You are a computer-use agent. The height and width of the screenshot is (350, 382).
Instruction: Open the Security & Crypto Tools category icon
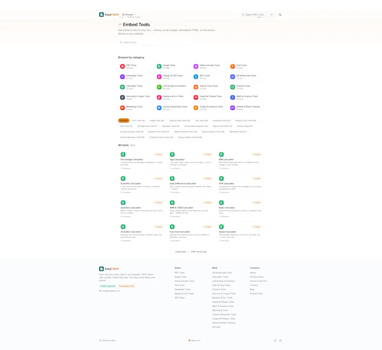click(x=122, y=97)
